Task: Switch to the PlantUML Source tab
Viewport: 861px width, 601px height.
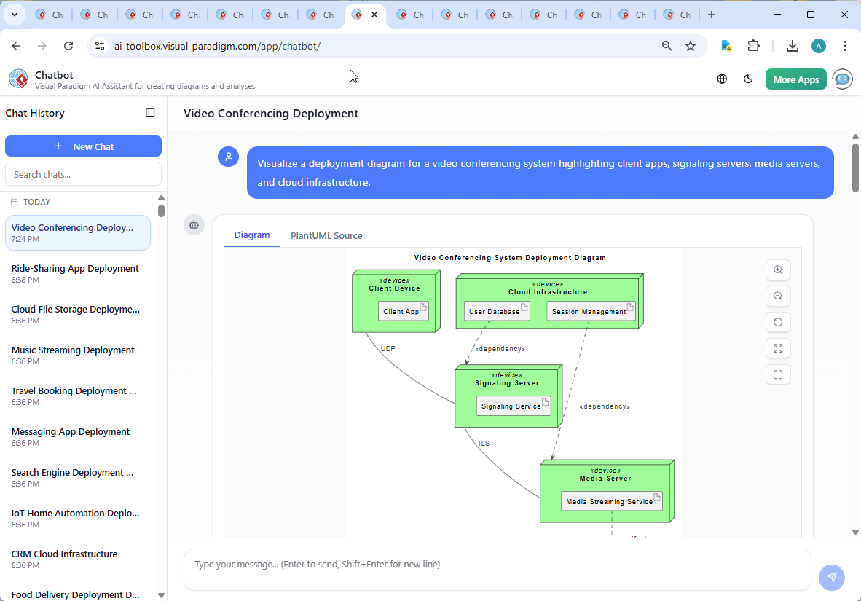Action: 326,235
